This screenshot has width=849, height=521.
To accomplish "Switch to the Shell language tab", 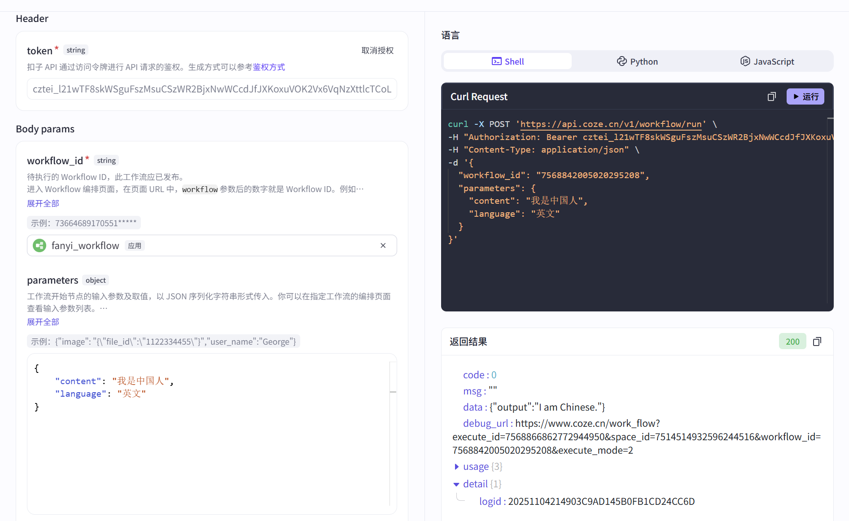I will 508,61.
